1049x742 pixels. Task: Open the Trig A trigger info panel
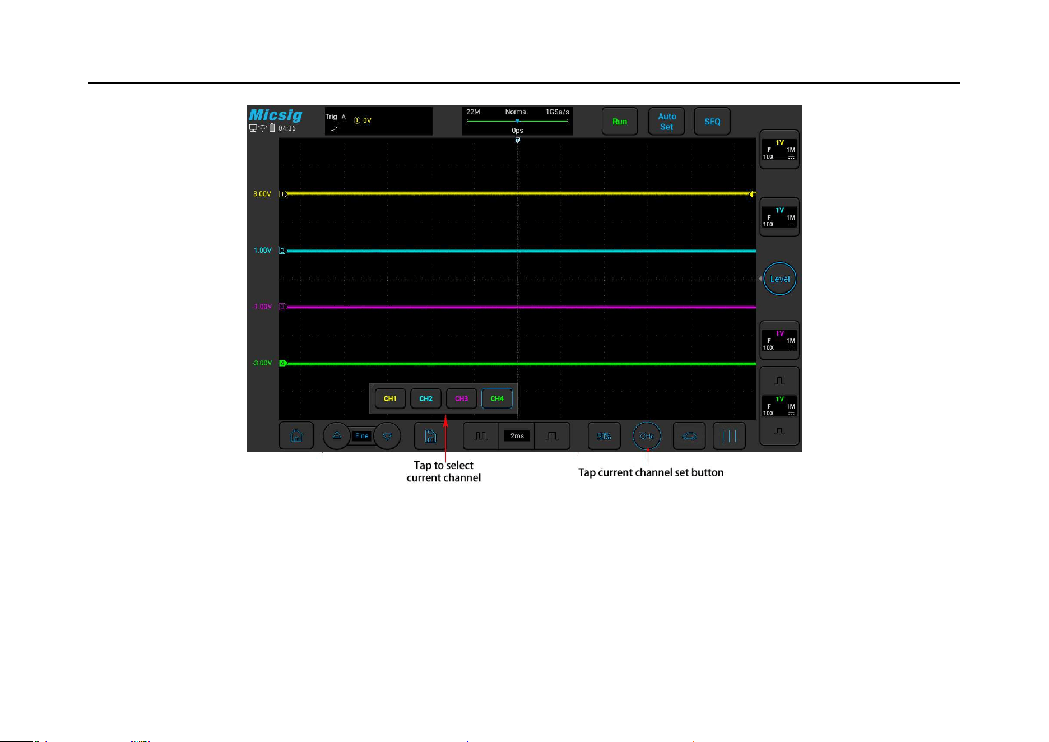(379, 121)
